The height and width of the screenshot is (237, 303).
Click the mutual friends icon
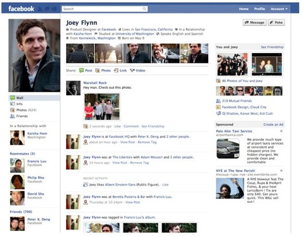pyautogui.click(x=218, y=101)
